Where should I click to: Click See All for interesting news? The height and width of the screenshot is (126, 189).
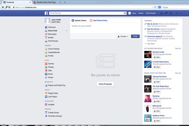coord(178,48)
